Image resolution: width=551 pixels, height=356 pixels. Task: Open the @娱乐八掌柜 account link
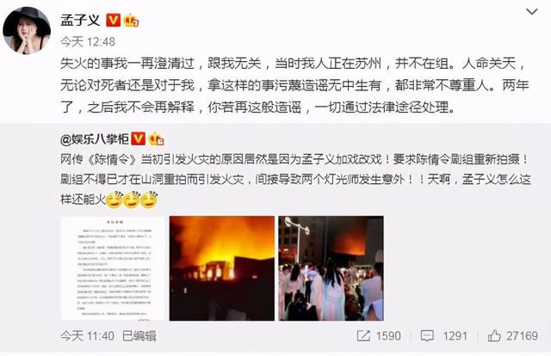(x=95, y=139)
